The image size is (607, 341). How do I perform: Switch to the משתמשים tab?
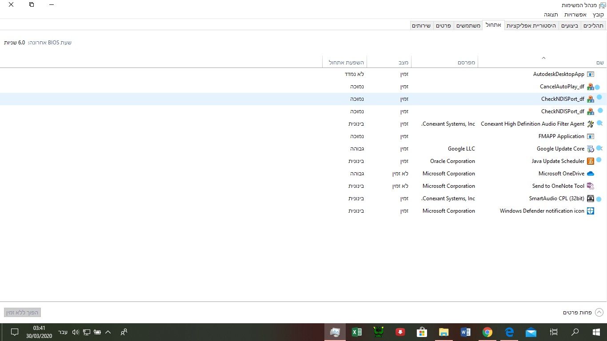pyautogui.click(x=468, y=26)
